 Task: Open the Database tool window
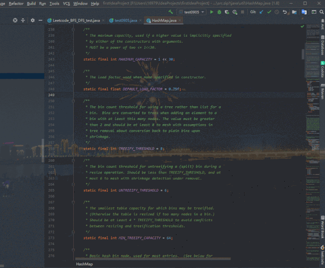[x=321, y=46]
